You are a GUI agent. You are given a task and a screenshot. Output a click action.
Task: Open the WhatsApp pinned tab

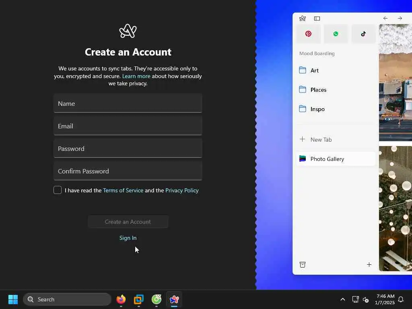point(336,34)
